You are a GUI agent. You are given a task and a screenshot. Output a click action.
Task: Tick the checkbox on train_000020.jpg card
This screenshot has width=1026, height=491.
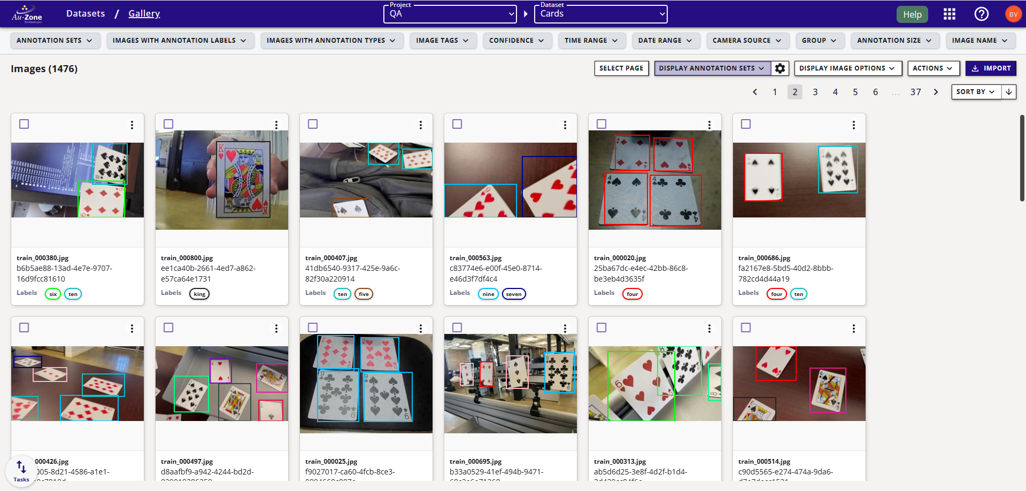pos(601,124)
